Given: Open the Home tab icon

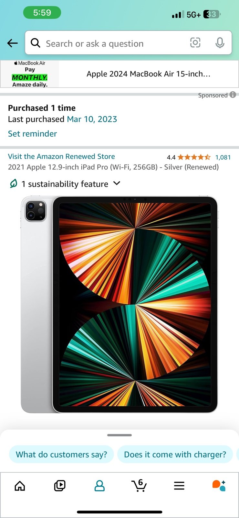Looking at the screenshot, I should coord(20,486).
